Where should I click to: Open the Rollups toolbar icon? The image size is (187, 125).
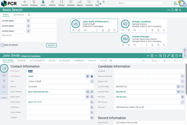click(x=61, y=2)
